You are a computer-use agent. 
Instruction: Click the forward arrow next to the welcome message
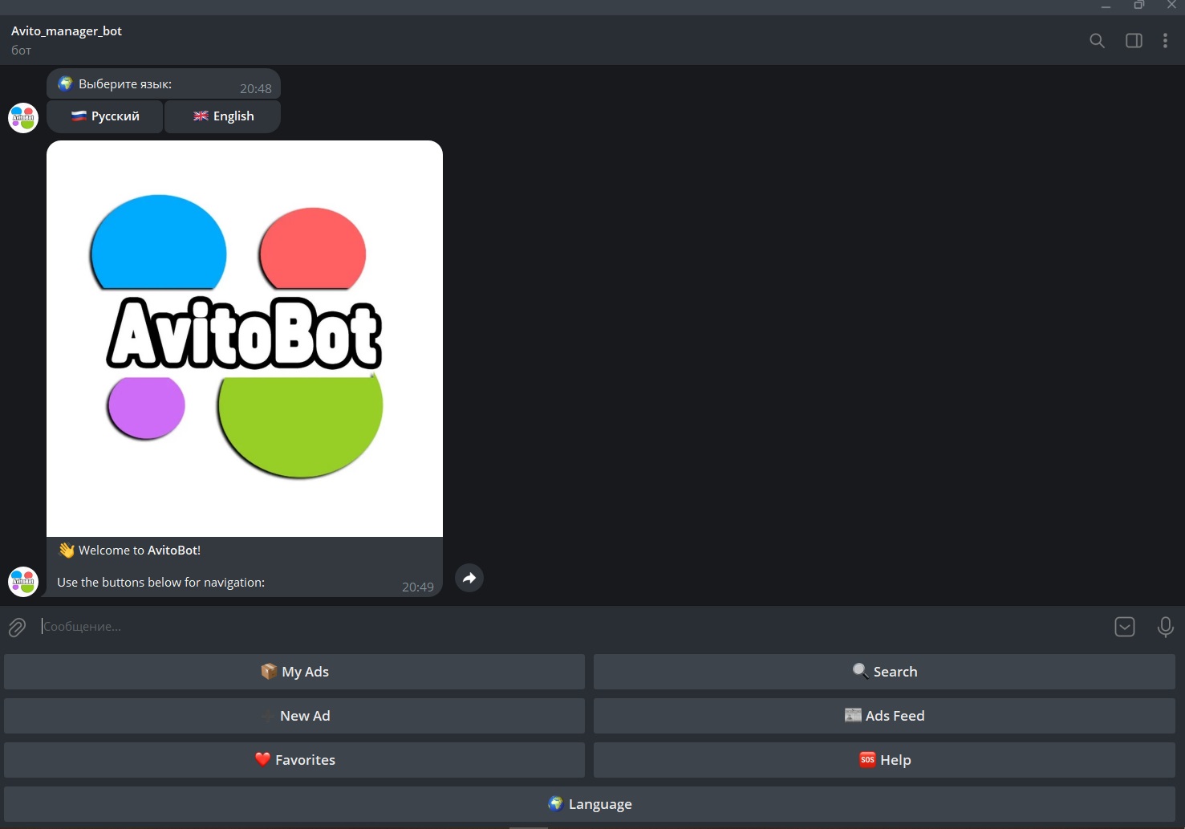469,578
